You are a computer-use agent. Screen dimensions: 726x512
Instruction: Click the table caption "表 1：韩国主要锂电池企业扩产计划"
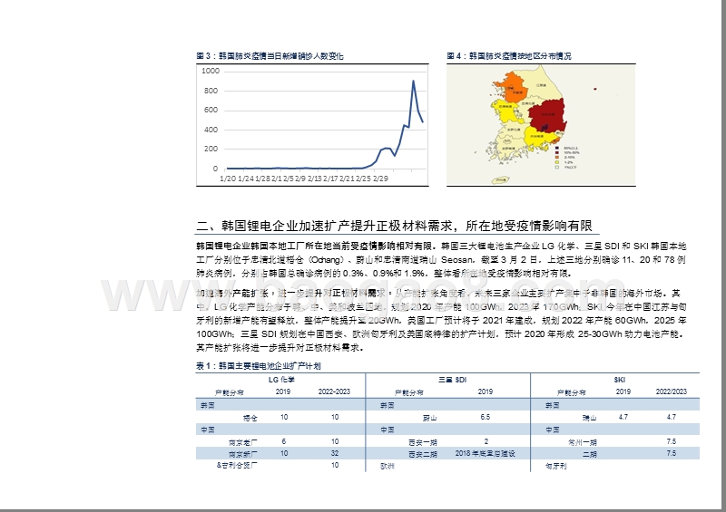259,366
